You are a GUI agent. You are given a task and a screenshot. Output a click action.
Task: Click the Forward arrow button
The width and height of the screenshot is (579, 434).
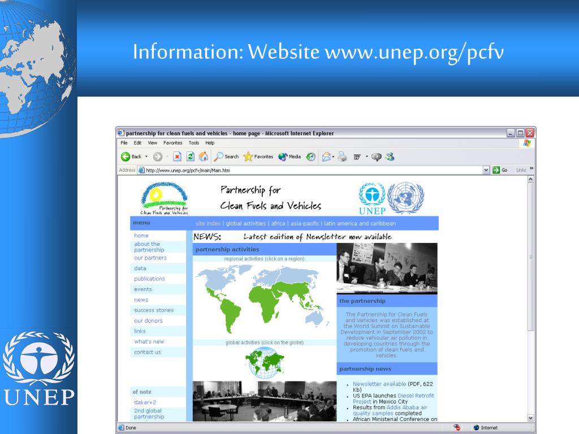pos(158,157)
